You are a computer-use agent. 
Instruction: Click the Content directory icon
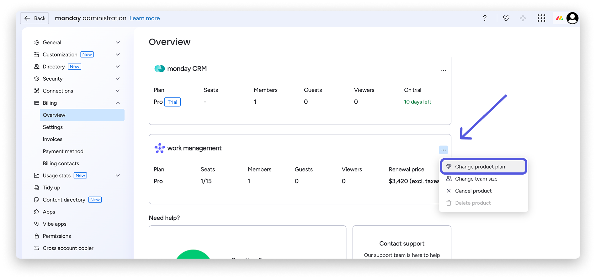[37, 200]
